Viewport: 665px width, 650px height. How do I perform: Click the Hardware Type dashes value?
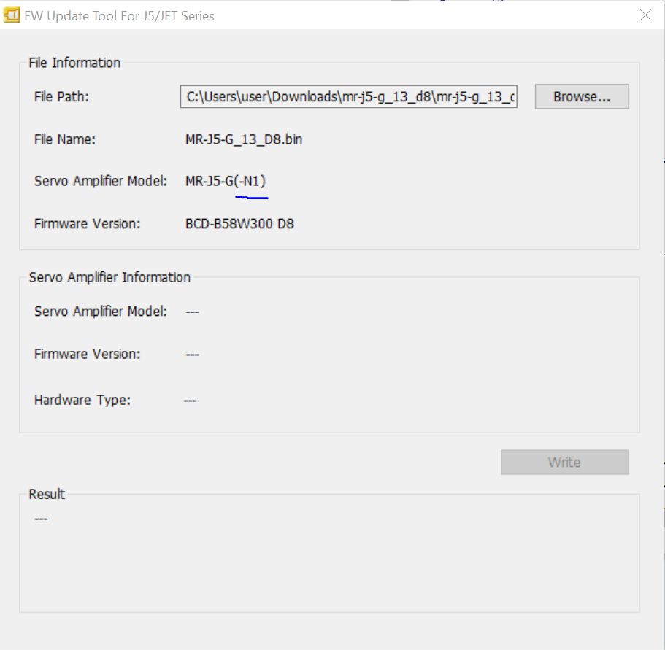coord(190,401)
